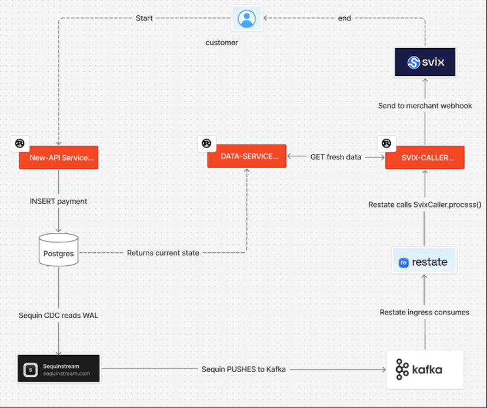Select the restate logo node
The height and width of the screenshot is (408, 487).
pos(424,260)
